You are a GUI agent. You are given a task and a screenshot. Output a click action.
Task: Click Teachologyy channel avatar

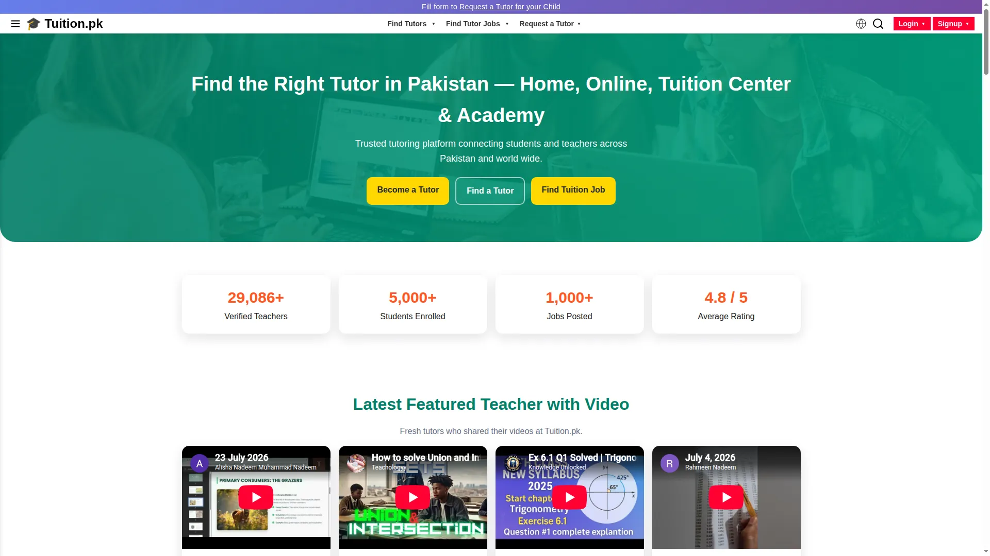[356, 463]
